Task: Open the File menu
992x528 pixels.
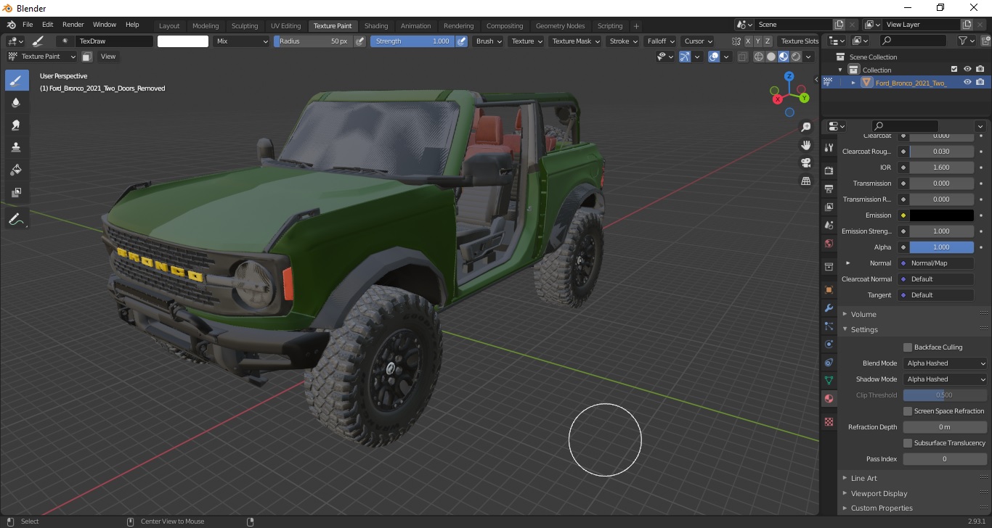Action: (x=28, y=25)
